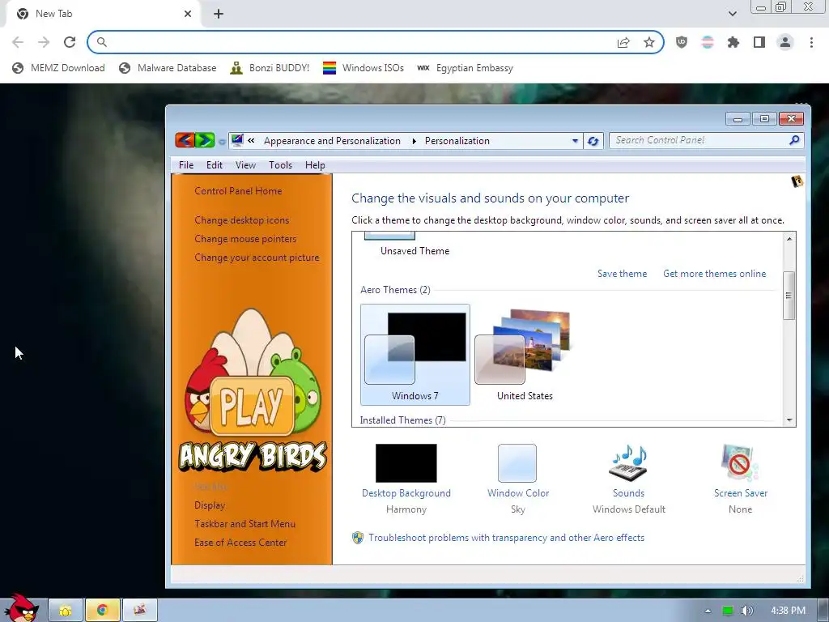This screenshot has width=829, height=622.
Task: Open the View menu
Action: [x=245, y=165]
